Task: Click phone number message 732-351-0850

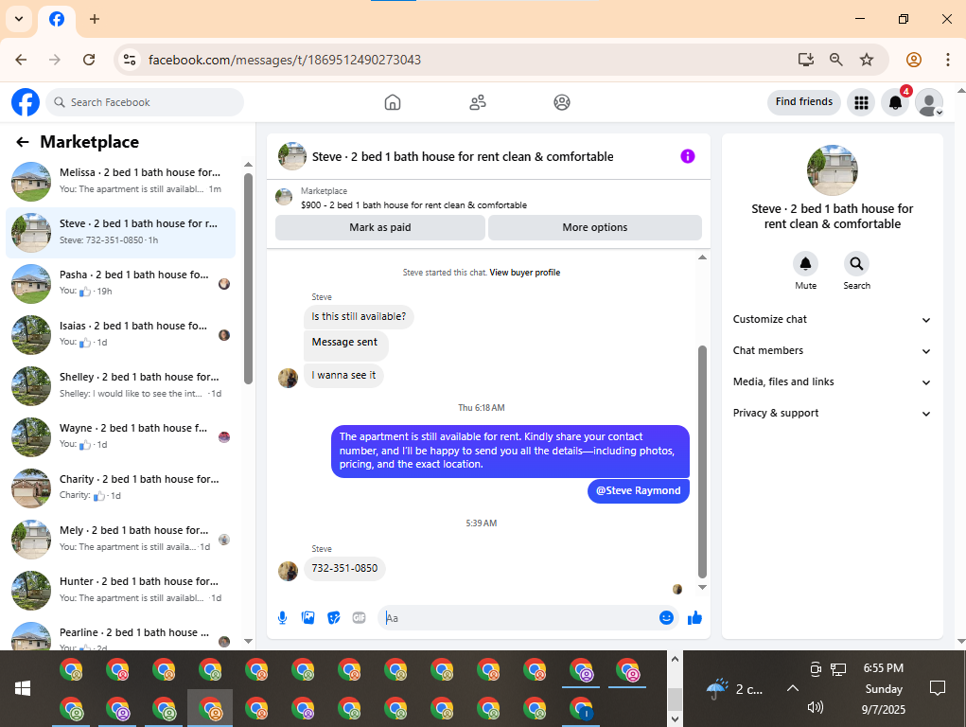Action: 344,569
